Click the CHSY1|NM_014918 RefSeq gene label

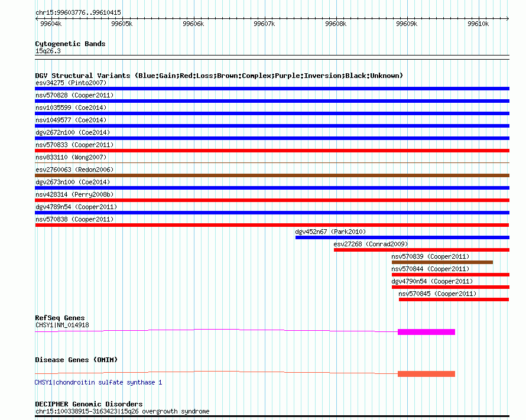click(x=62, y=325)
